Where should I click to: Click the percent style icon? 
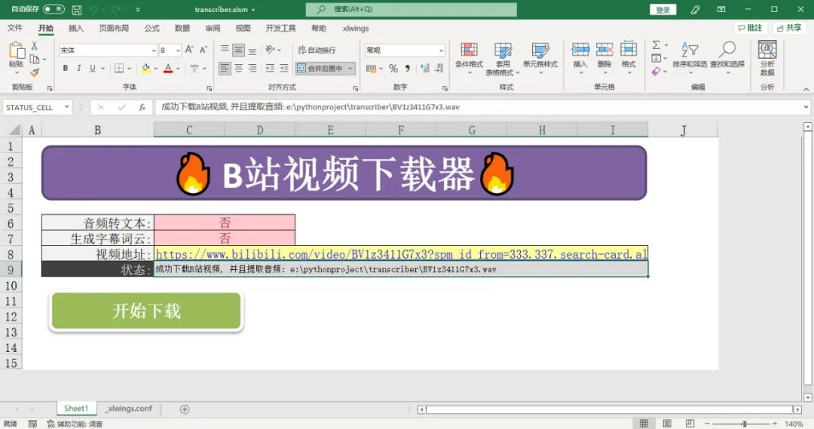click(x=393, y=69)
